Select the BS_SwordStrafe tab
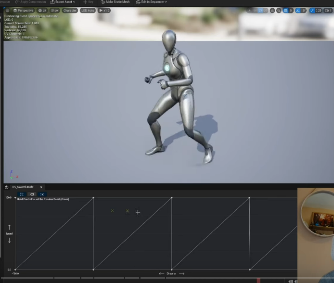 [x=24, y=187]
